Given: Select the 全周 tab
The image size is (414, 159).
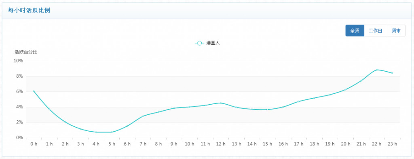Looking at the screenshot, I should pos(355,31).
